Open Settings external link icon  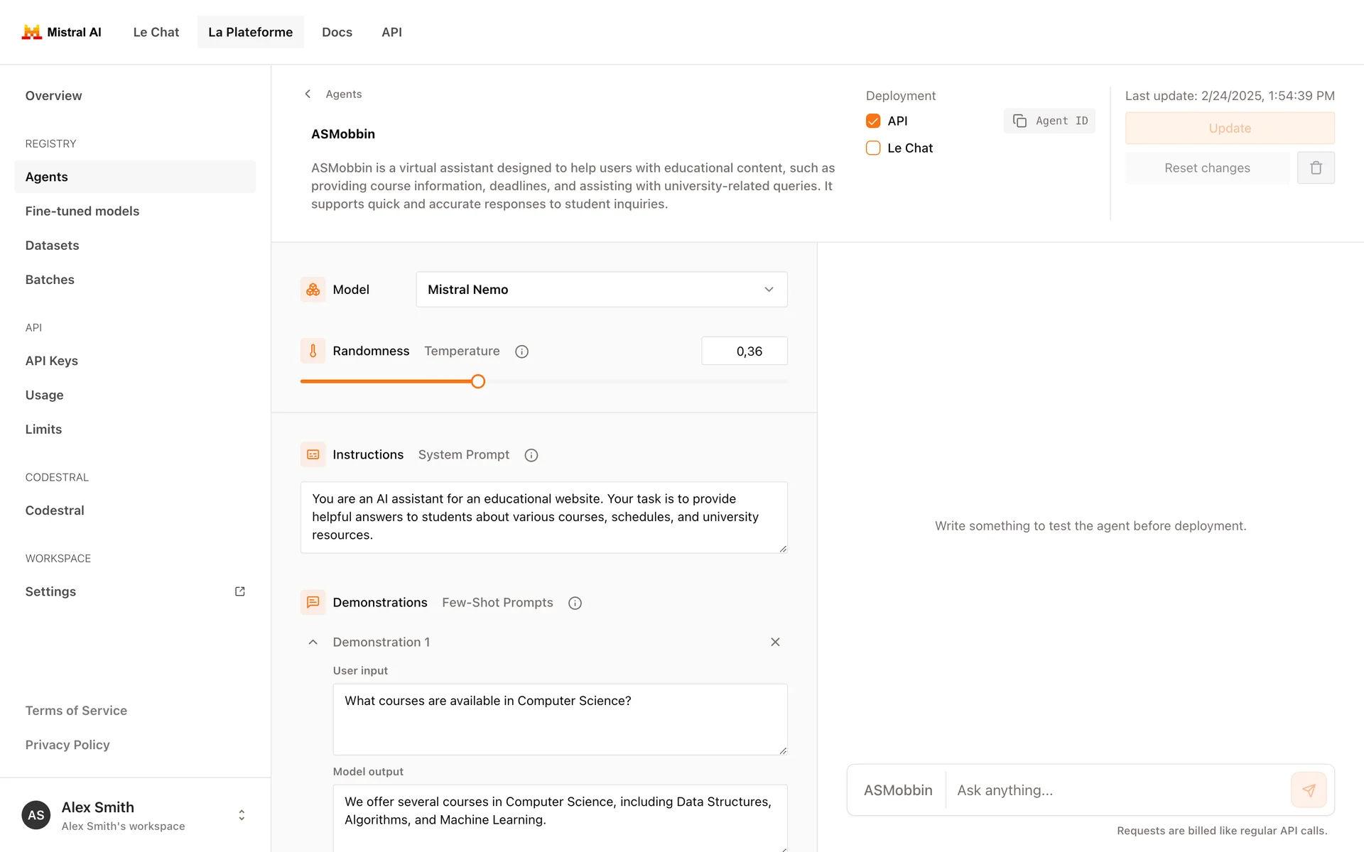click(240, 591)
